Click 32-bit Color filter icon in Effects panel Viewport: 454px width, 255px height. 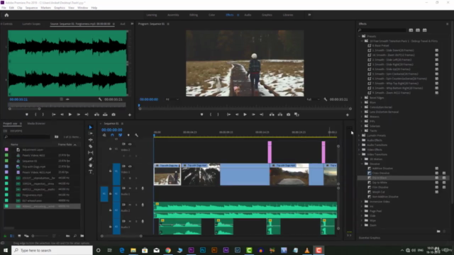(x=418, y=30)
